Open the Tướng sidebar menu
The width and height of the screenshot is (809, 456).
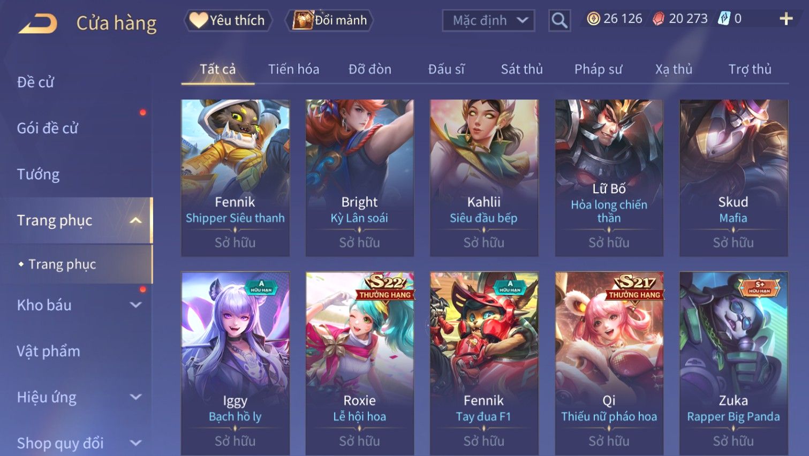(38, 174)
